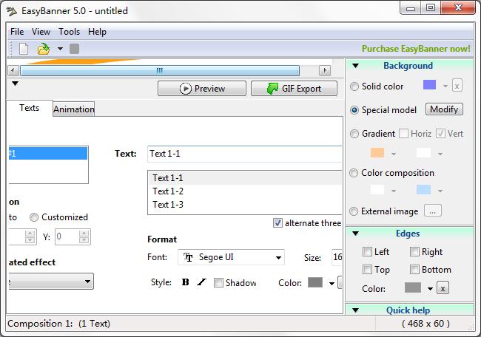Click the Text input field containing Text 1-1
Viewport: 481px width, 337px height.
(245, 154)
